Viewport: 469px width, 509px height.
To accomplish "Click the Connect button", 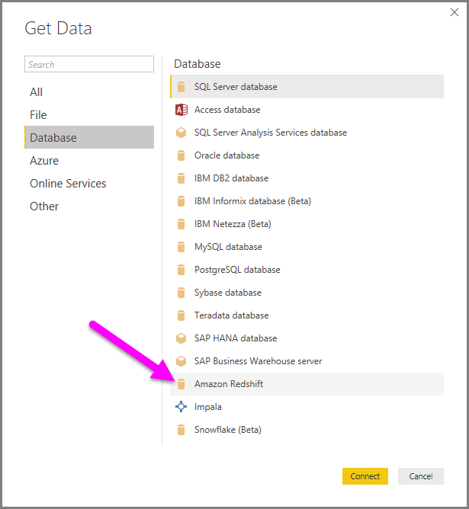I will (x=365, y=476).
